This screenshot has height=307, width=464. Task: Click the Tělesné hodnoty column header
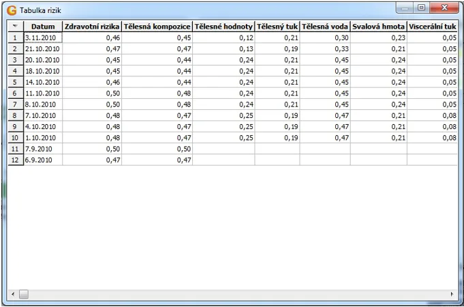point(223,26)
